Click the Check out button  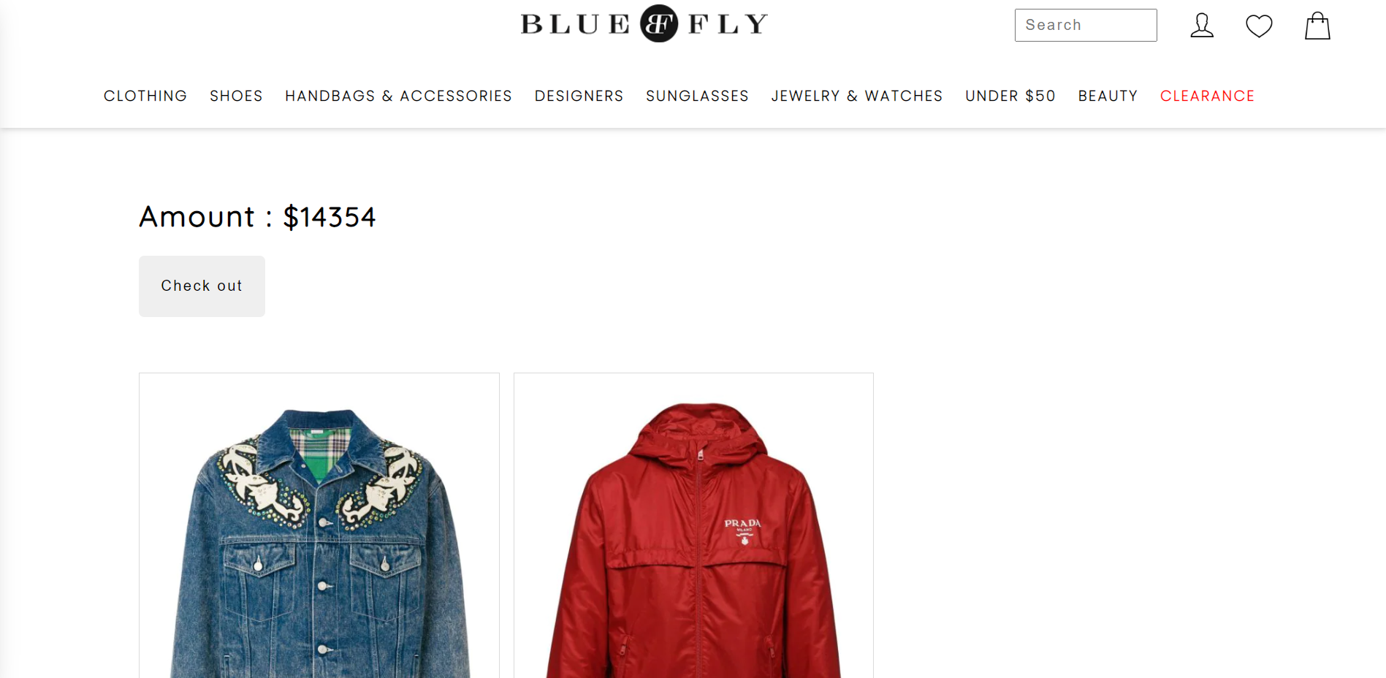[x=202, y=286]
